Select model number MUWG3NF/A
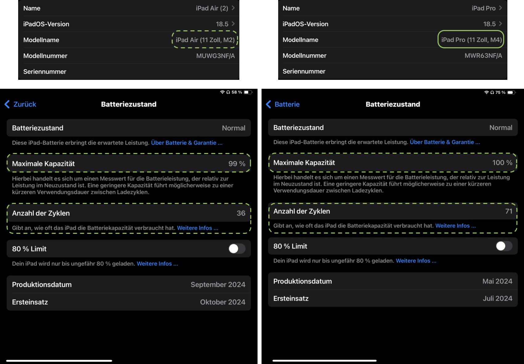 (x=216, y=56)
